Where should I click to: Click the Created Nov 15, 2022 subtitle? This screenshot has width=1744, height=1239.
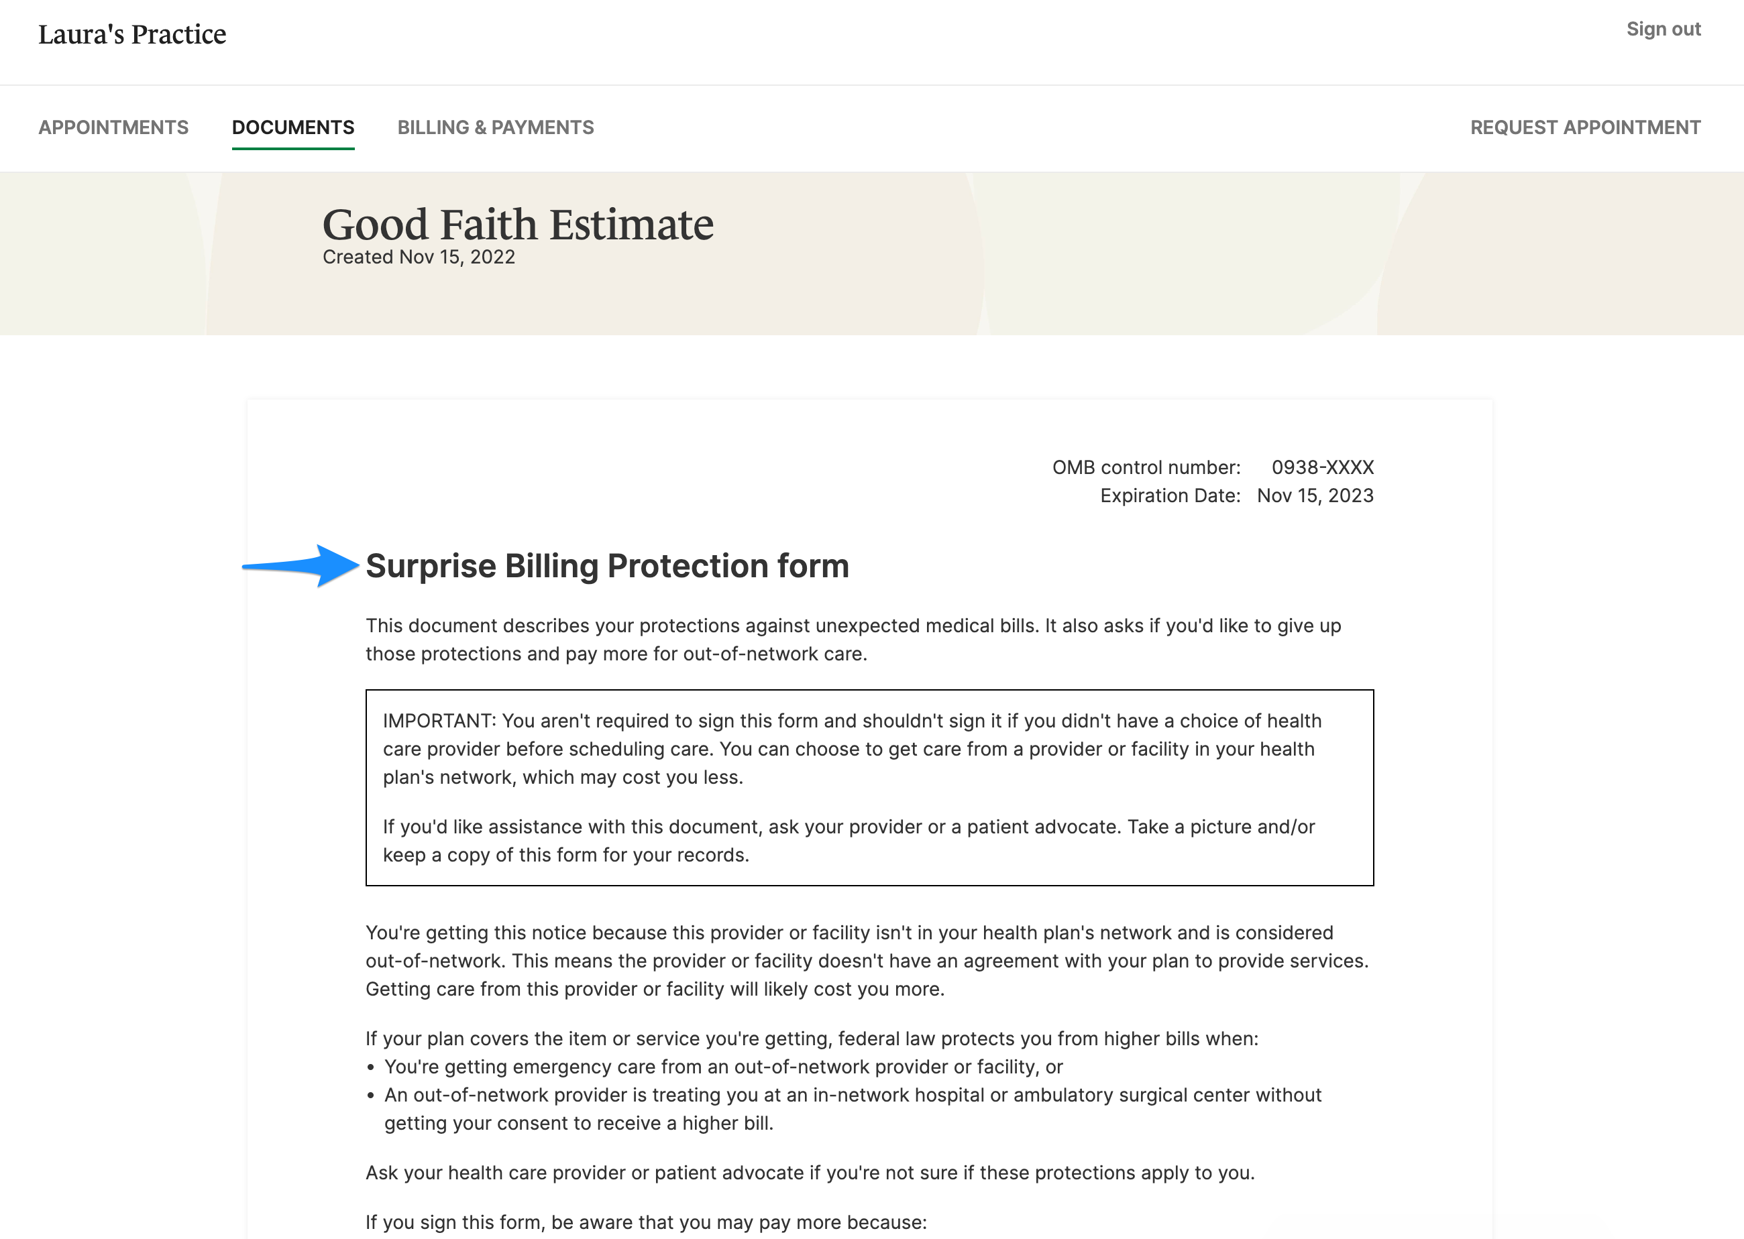point(419,257)
